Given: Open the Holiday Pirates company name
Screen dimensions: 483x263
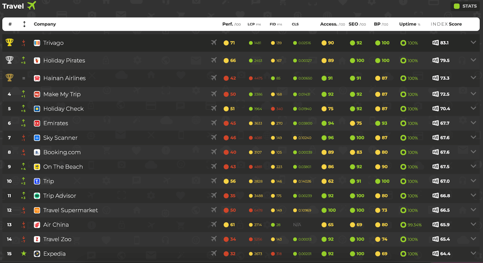Looking at the screenshot, I should [x=64, y=61].
